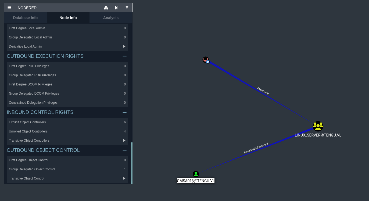Select the GMSA01$ user node icon

coord(196,174)
